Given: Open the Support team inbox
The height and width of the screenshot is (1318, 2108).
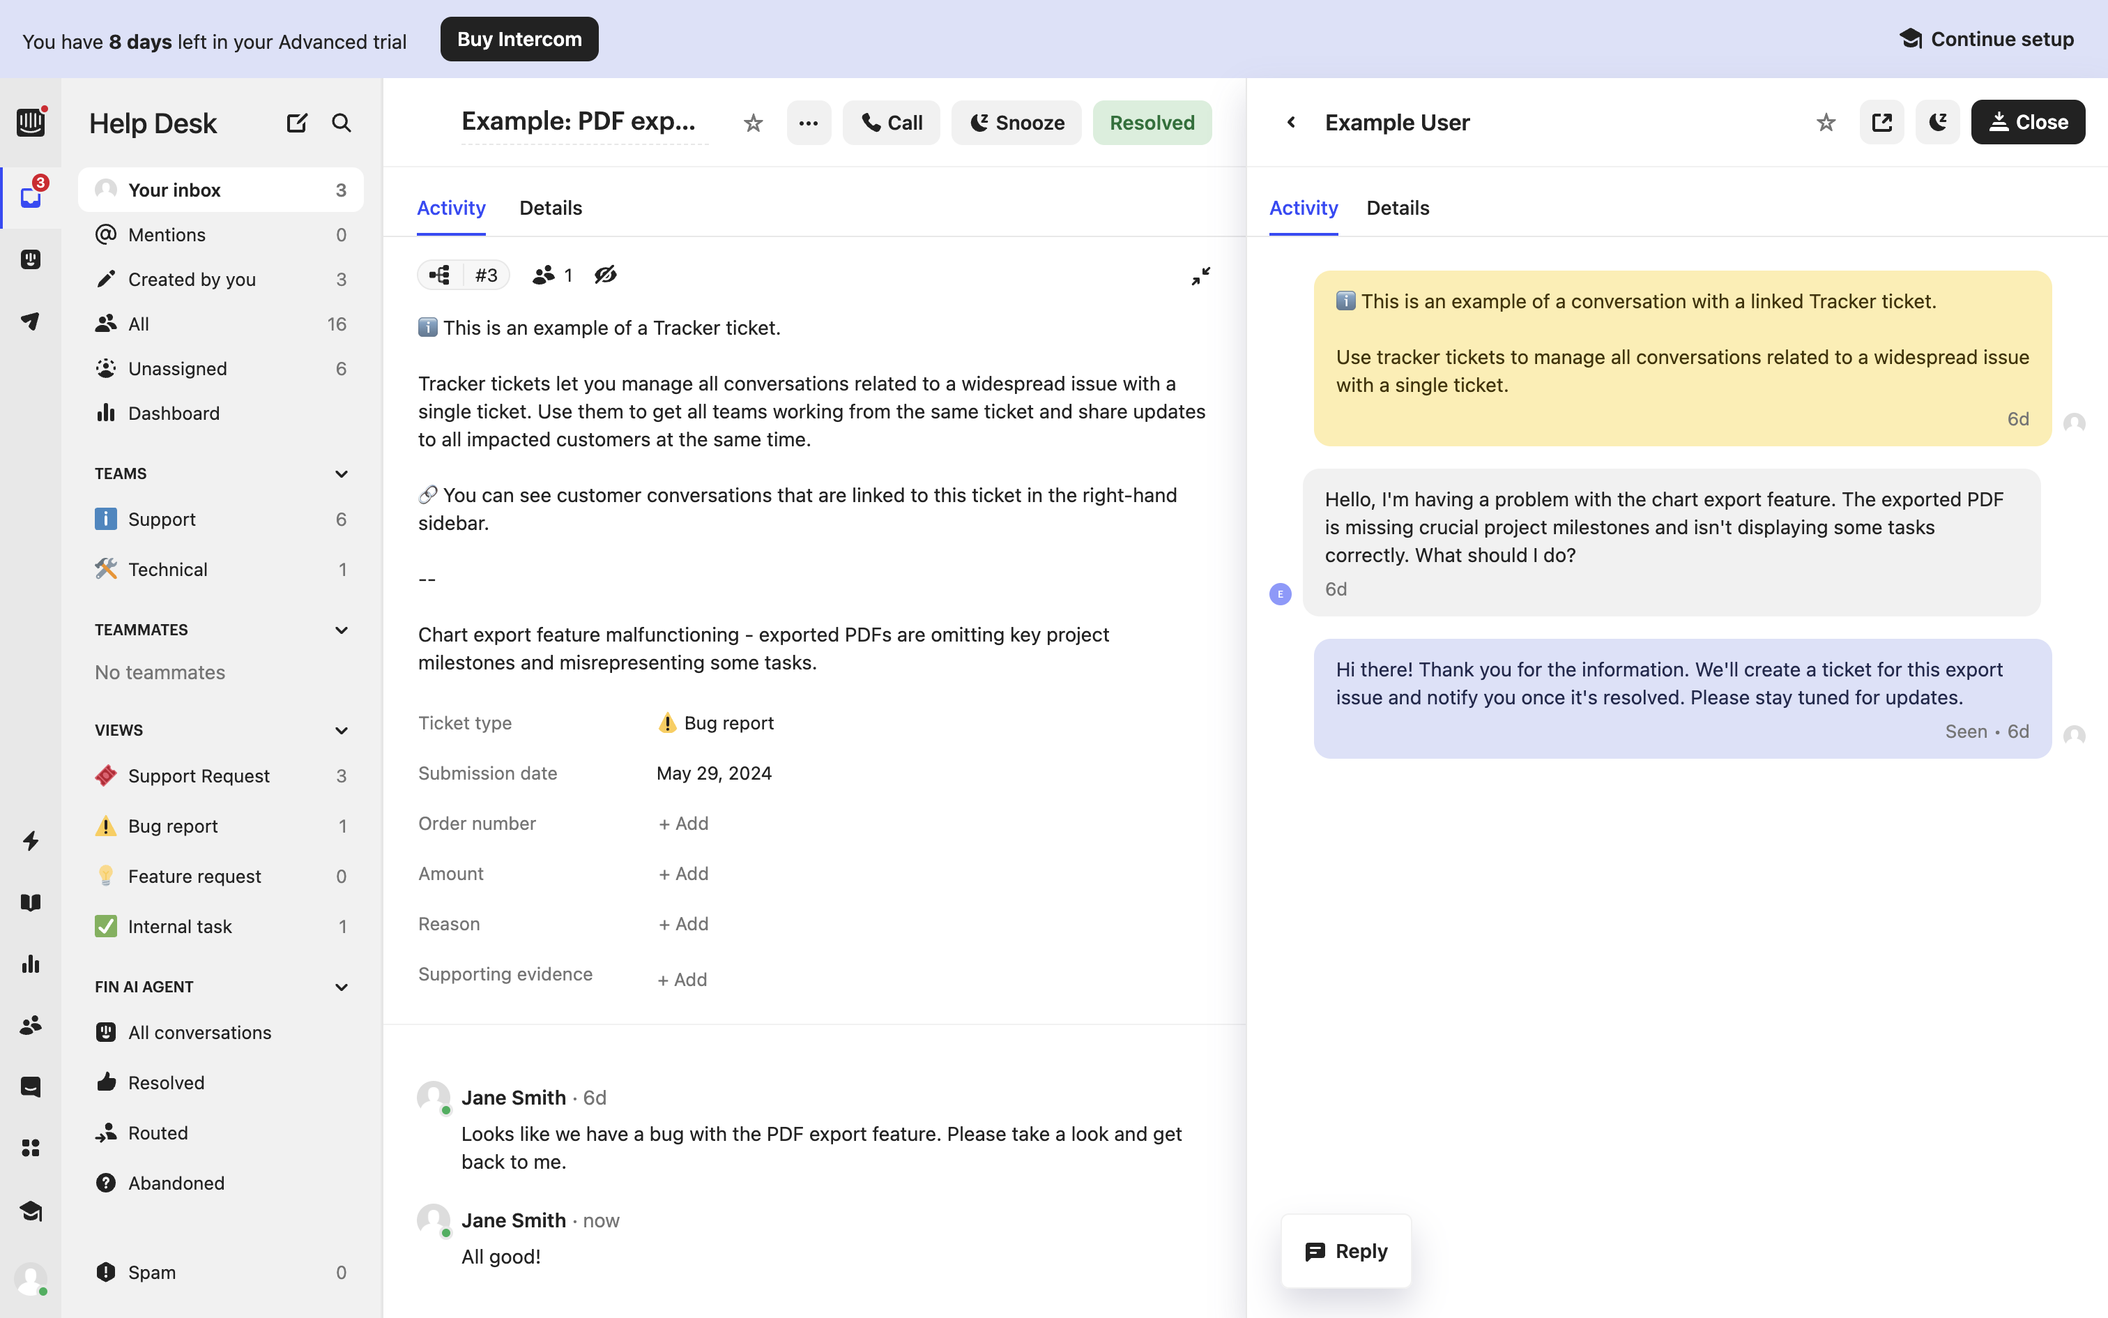Looking at the screenshot, I should point(220,520).
